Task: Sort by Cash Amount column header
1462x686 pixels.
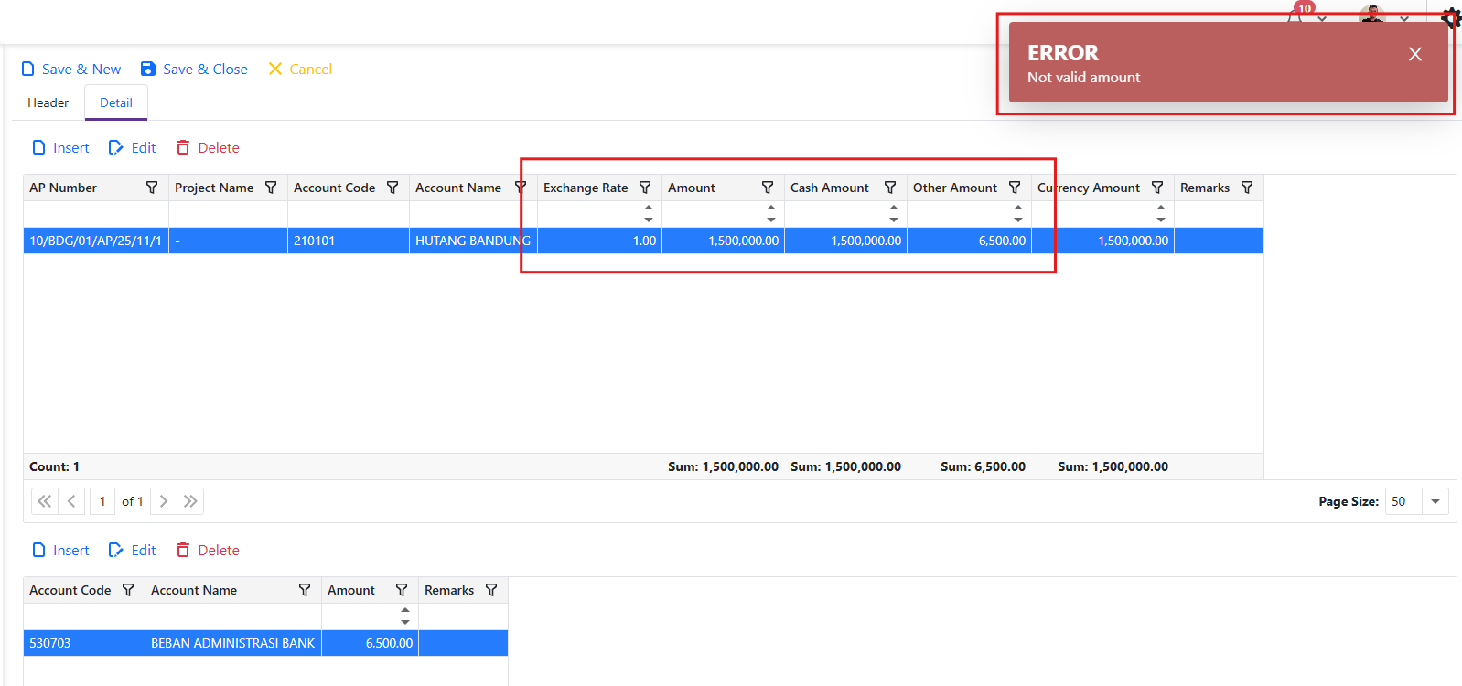Action: [830, 188]
